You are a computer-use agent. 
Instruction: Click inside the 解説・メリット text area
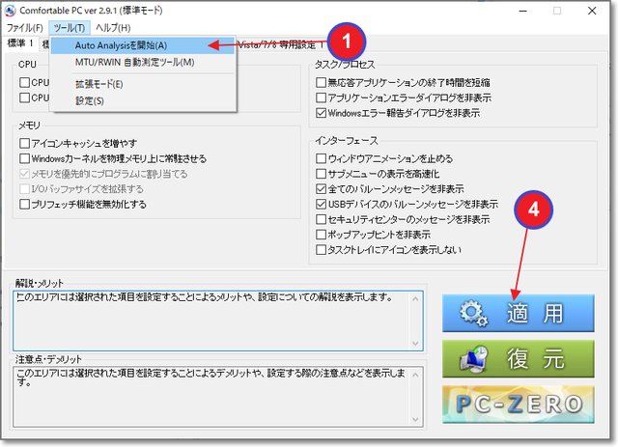(217, 319)
